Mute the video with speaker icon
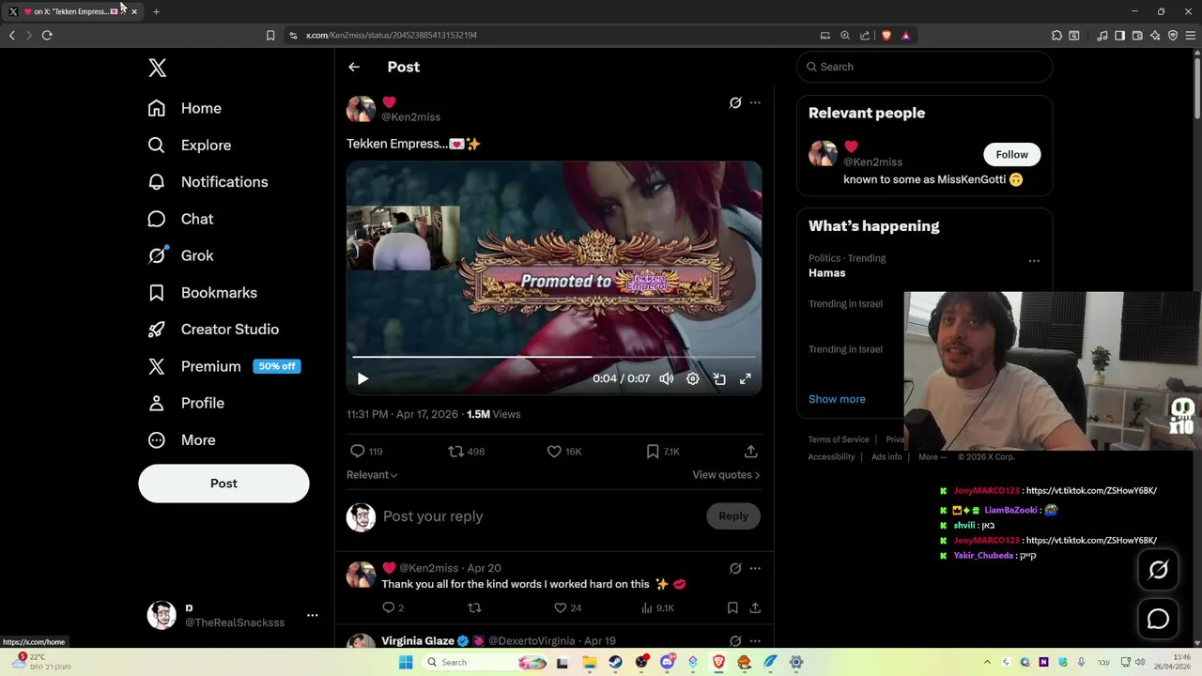The height and width of the screenshot is (676, 1202). 667,378
